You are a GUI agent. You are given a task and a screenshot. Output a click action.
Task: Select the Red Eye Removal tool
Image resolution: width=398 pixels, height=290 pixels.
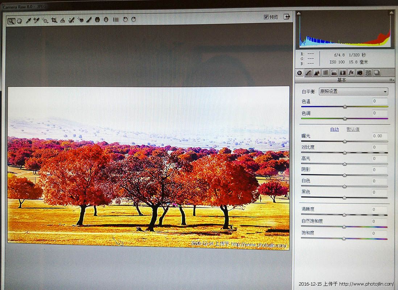[80, 20]
